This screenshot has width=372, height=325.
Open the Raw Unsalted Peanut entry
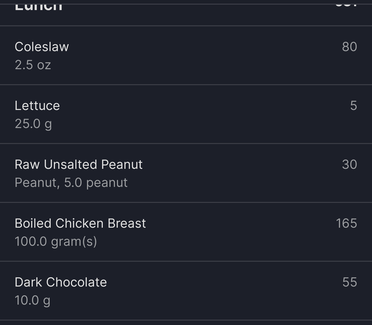click(x=186, y=173)
